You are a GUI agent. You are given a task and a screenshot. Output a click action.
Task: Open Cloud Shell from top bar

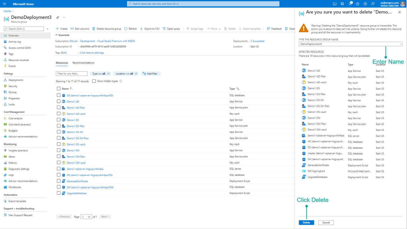335,4
